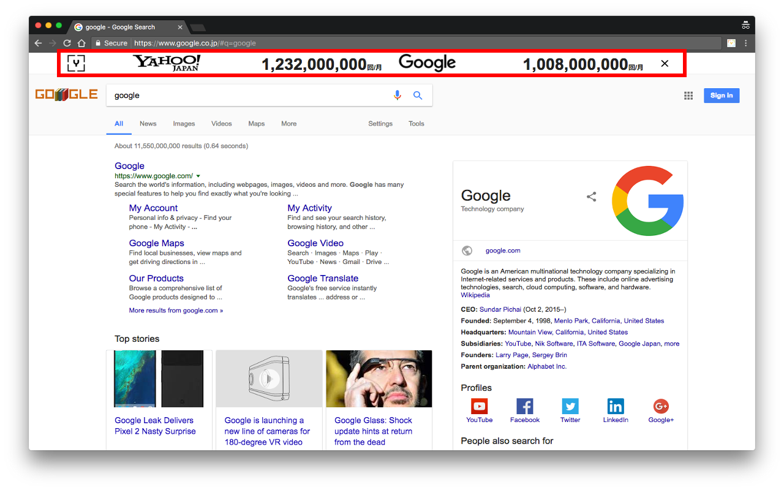Follow the Wikipedia source link
Screen dimensions: 784x490
coord(475,295)
